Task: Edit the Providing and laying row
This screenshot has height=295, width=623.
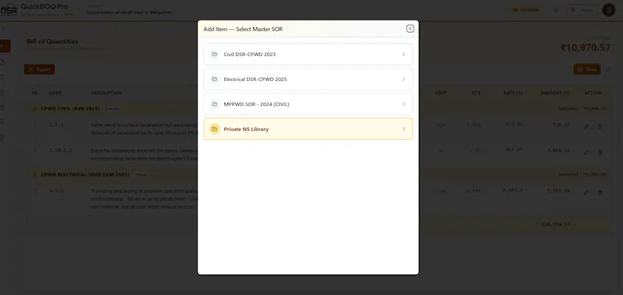Action: click(x=586, y=192)
